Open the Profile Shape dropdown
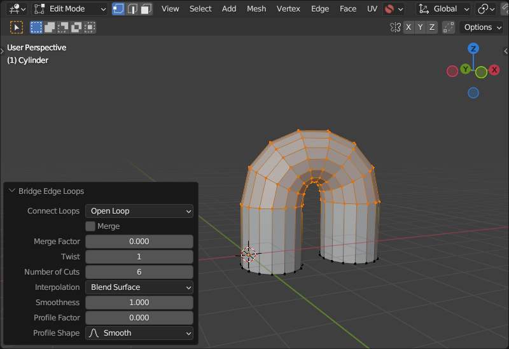The width and height of the screenshot is (509, 349). [139, 332]
